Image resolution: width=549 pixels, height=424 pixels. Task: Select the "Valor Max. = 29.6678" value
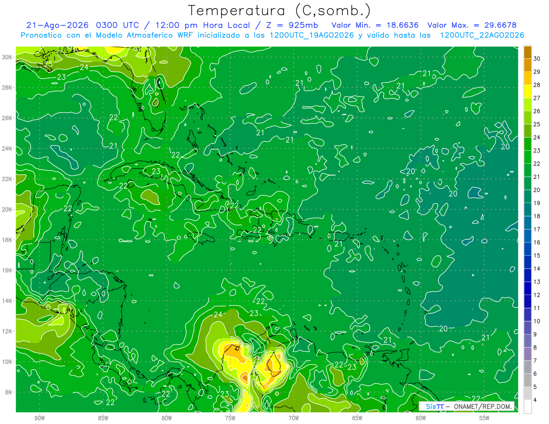(473, 25)
